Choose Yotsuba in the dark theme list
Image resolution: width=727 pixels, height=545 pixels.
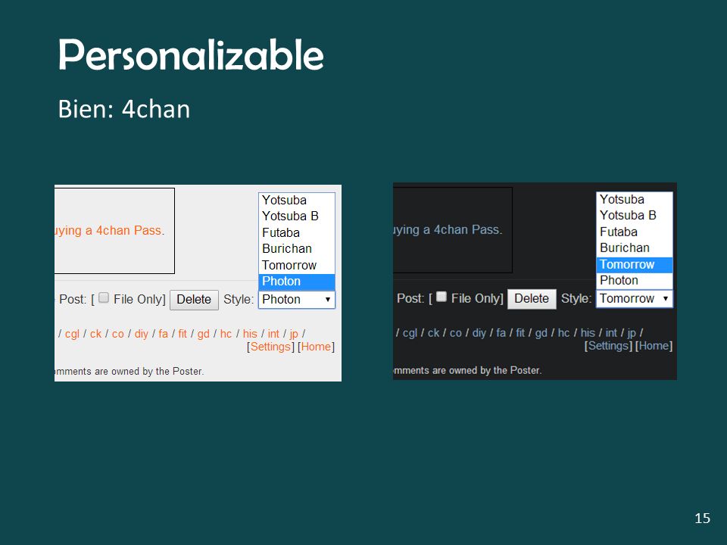pos(635,199)
